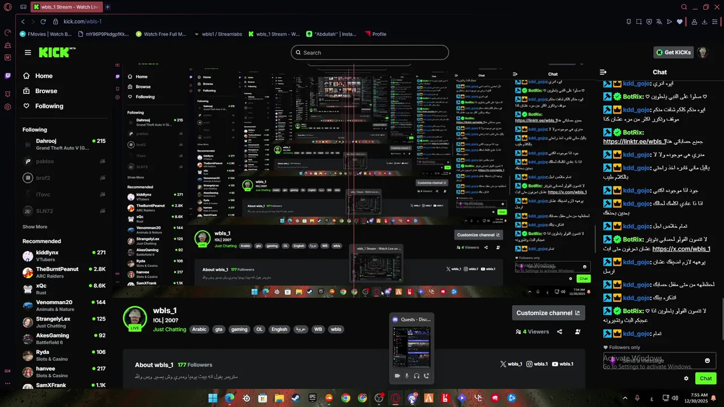The width and height of the screenshot is (724, 407).
Task: Click the Just Chatting category link
Action: coord(169,329)
